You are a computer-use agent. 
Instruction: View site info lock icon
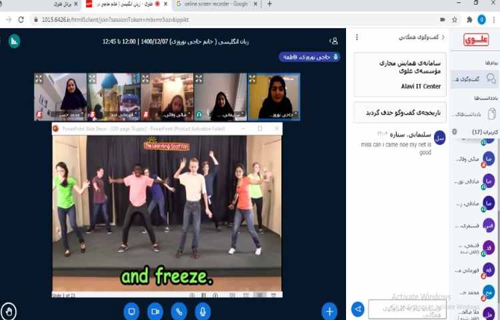[x=36, y=20]
